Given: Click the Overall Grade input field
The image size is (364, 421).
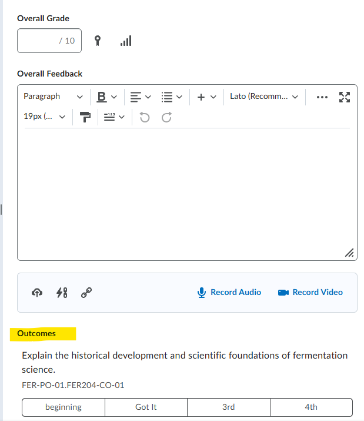Looking at the screenshot, I should (49, 41).
